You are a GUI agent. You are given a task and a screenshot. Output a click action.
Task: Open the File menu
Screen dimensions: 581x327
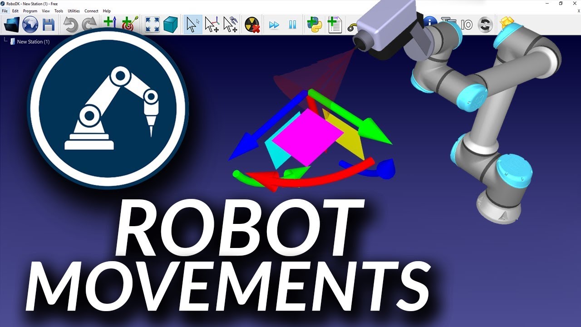5,11
